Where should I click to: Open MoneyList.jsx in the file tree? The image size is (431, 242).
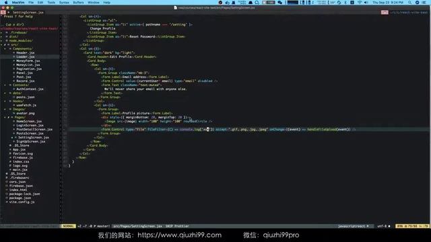pos(28,65)
